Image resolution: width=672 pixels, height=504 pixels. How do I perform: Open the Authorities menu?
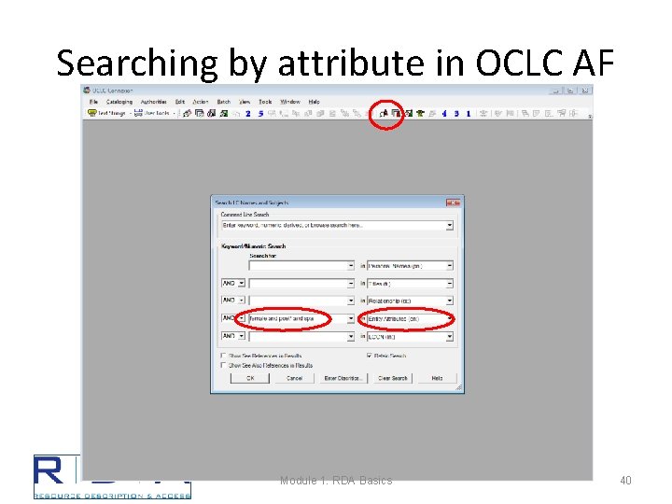[x=153, y=102]
